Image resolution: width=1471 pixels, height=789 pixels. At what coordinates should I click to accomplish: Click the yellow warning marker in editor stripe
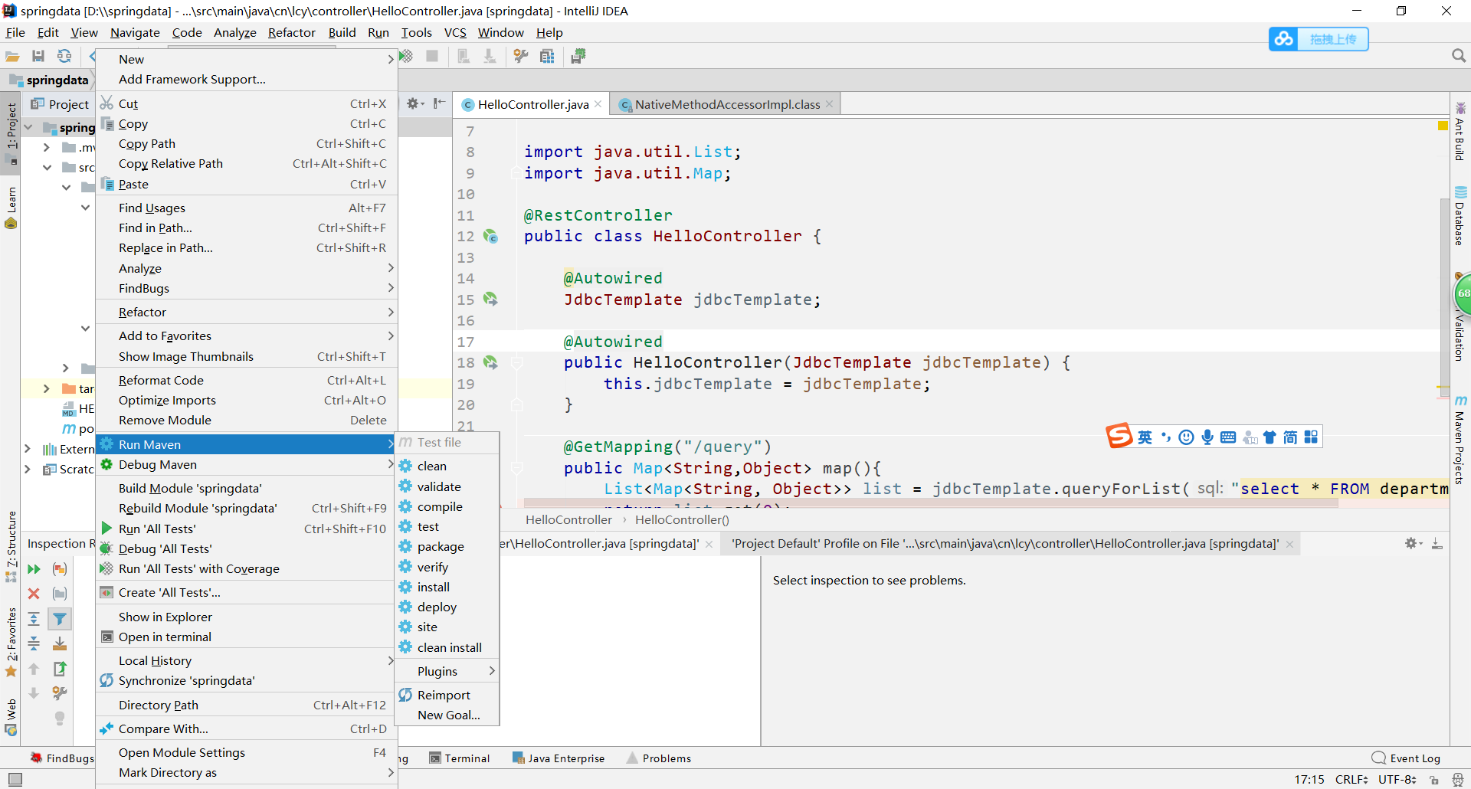(1443, 126)
